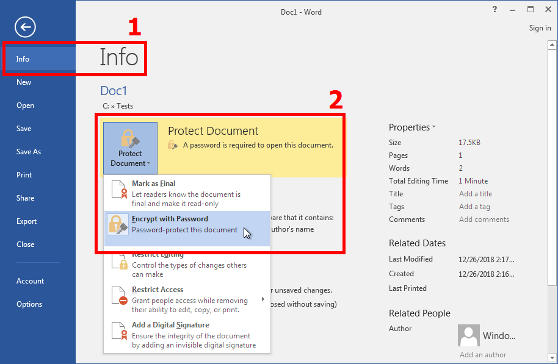Select the New tab
558x364 pixels.
(x=38, y=82)
